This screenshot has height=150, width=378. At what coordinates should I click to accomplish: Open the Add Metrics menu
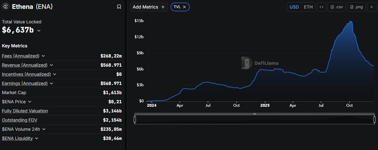pyautogui.click(x=149, y=7)
